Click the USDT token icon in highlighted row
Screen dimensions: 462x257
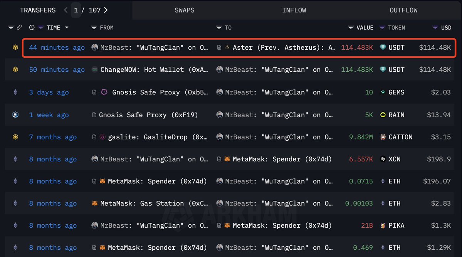pos(383,47)
